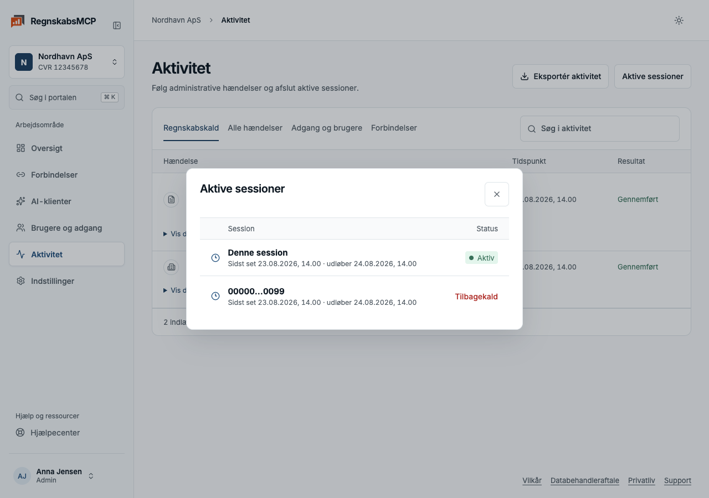Collapse the sidebar panel icon
Viewport: 709px width, 498px height.
coord(117,25)
